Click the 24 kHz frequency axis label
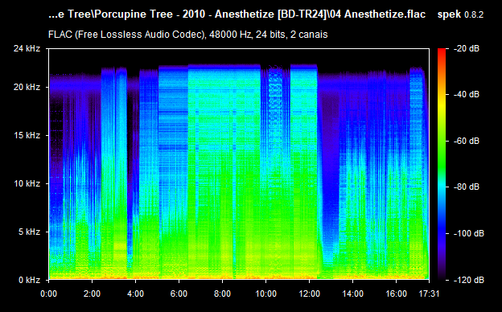Image resolution: width=502 pixels, height=312 pixels. pyautogui.click(x=27, y=48)
